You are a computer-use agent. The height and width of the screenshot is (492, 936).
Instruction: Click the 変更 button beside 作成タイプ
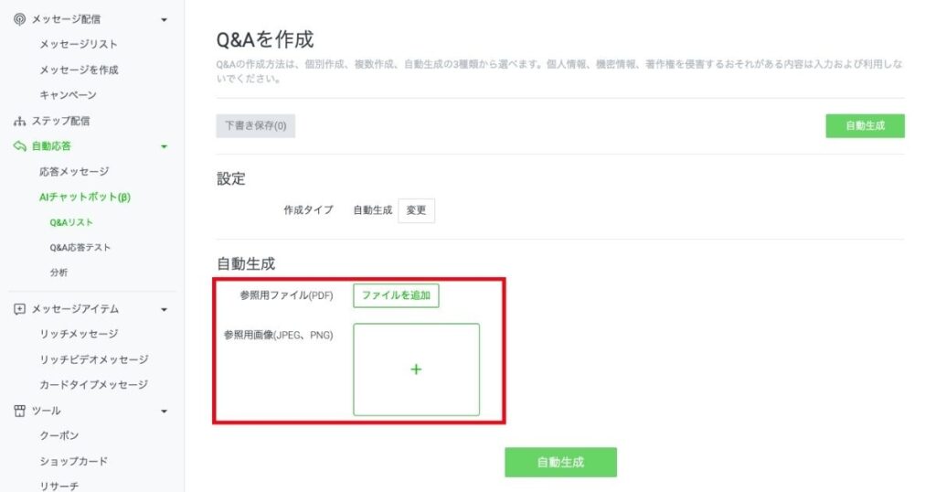coord(416,210)
